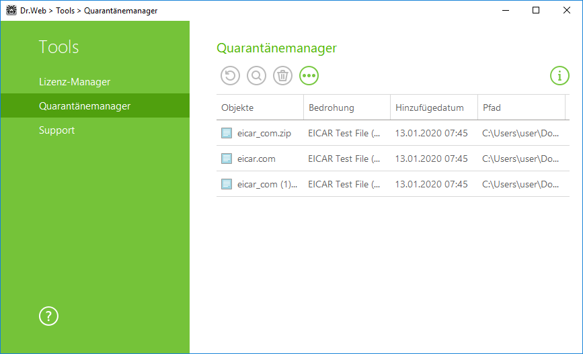
Task: Click the path in eicar_com.zip row
Action: tap(520, 134)
